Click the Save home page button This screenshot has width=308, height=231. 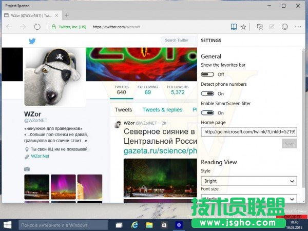(x=290, y=144)
